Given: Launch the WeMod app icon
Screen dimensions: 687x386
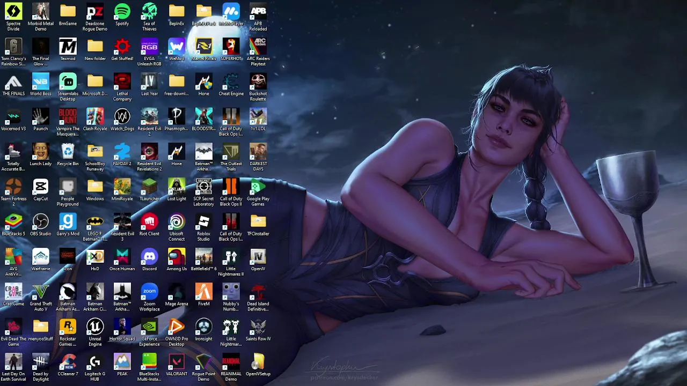Looking at the screenshot, I should coord(177,46).
